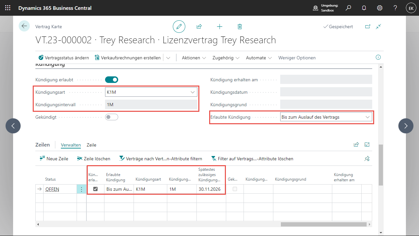Click the vertical page scrollbar

coord(380,165)
